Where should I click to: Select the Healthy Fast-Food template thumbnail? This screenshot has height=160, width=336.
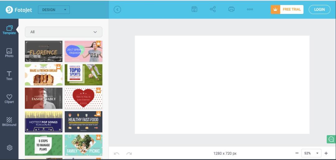[83, 122]
